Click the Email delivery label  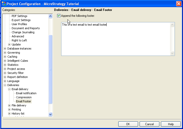pyautogui.click(x=20, y=89)
